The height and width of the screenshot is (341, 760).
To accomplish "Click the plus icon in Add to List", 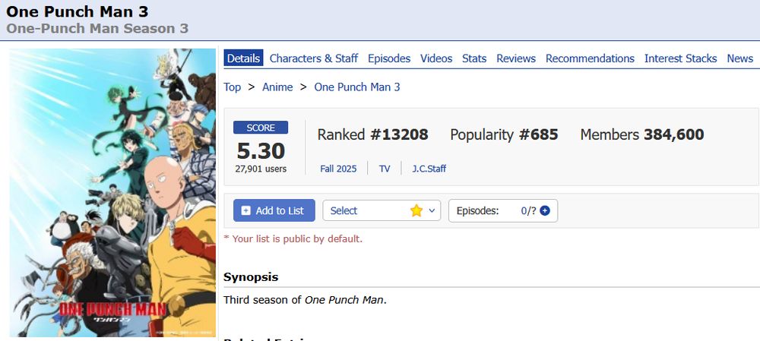I will click(x=245, y=210).
